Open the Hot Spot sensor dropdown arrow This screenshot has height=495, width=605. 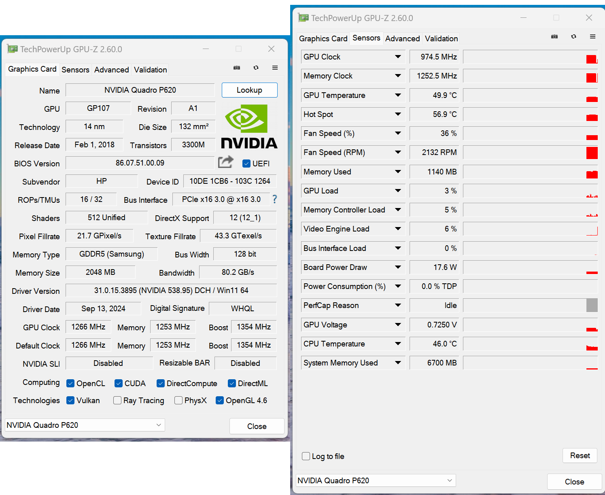[398, 114]
